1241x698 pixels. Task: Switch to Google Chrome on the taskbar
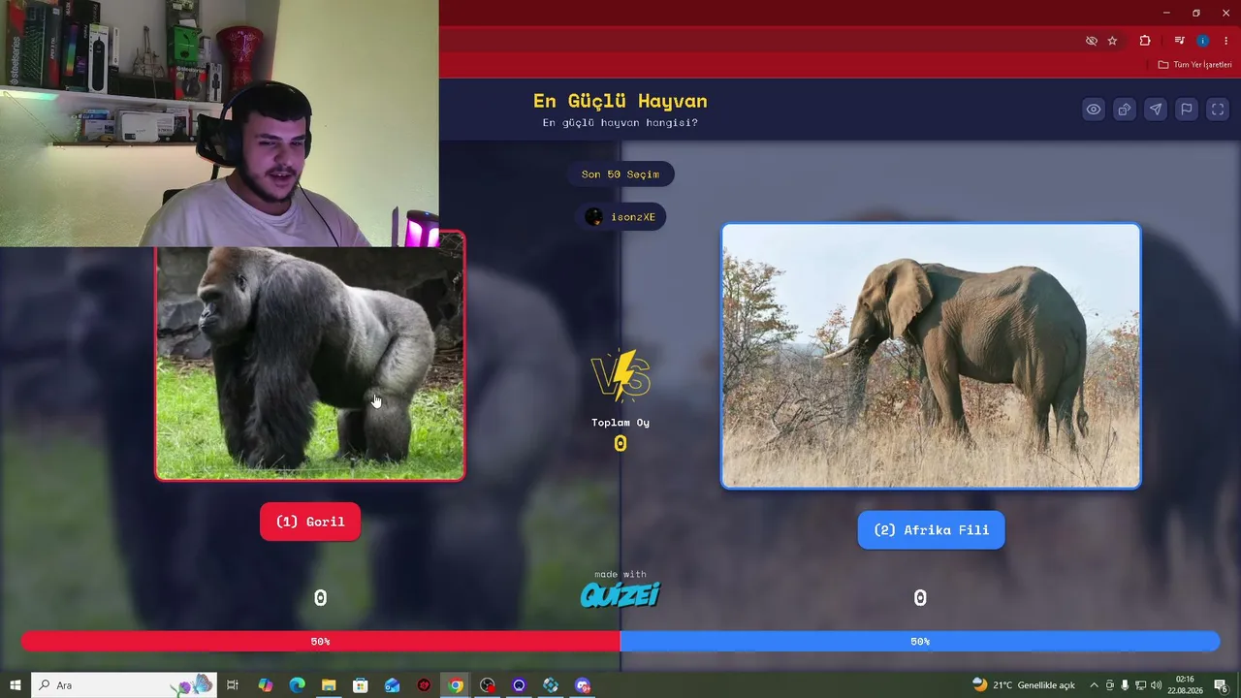[x=456, y=685]
